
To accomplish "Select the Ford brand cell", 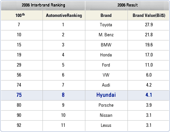I will click(x=106, y=65).
